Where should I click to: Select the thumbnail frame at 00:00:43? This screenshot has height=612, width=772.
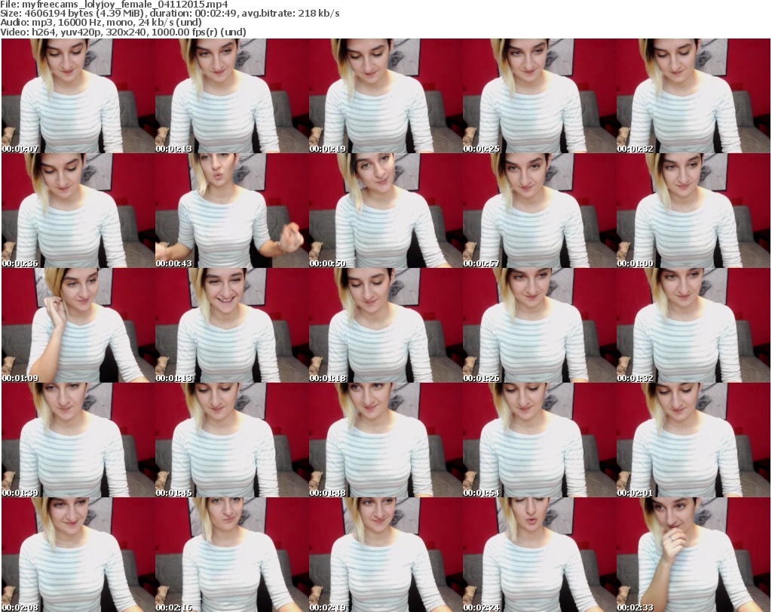(x=232, y=211)
